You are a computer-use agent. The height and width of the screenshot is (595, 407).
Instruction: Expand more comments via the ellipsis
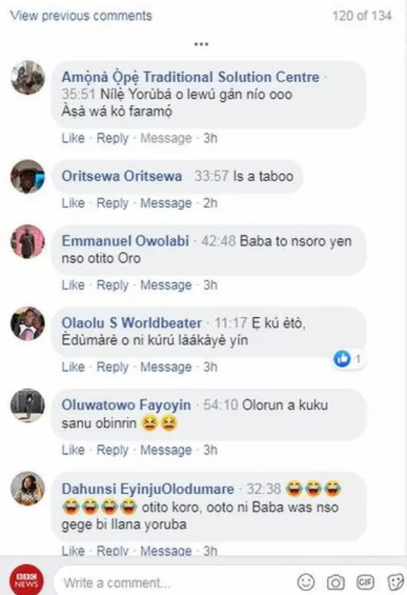point(202,43)
